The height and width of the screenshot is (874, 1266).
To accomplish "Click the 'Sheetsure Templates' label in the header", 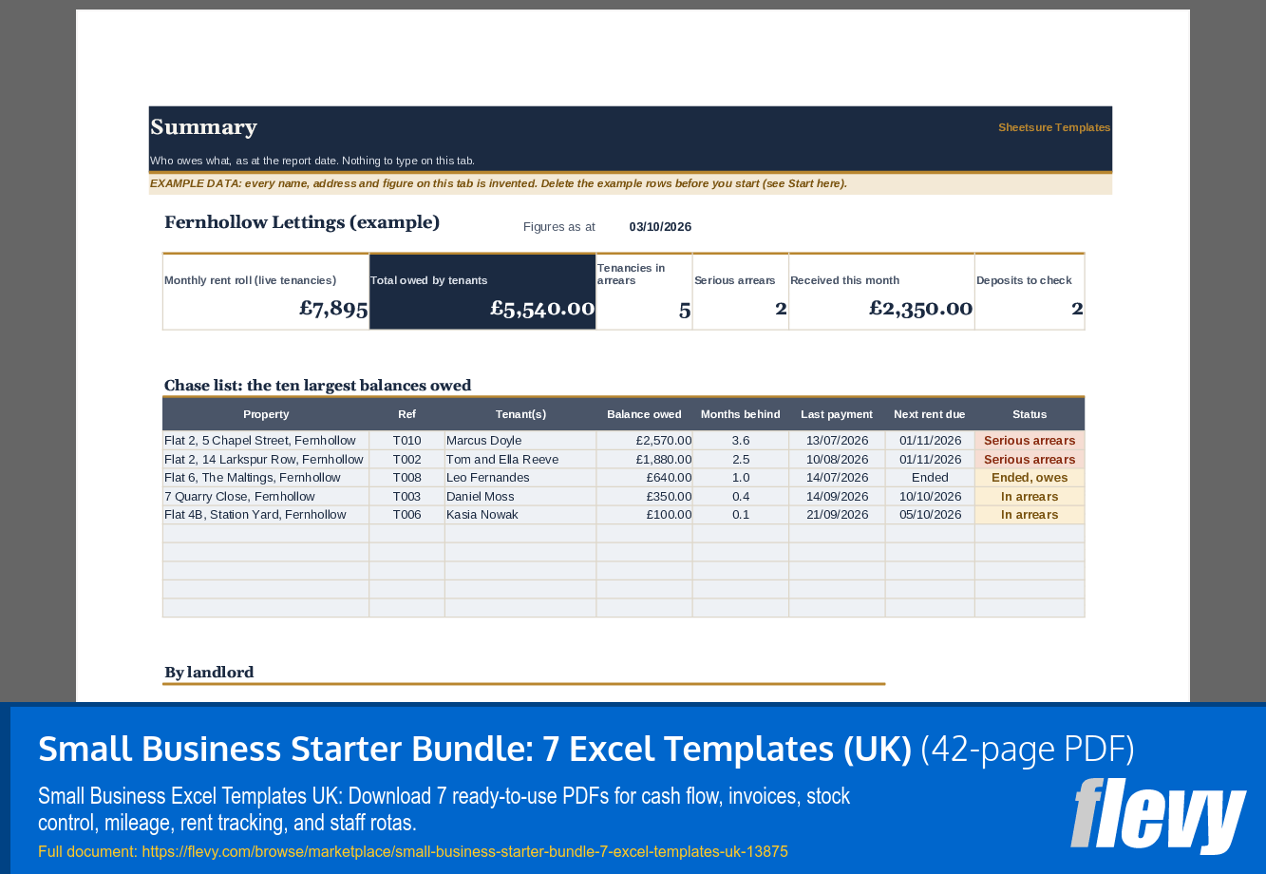I will (1054, 127).
